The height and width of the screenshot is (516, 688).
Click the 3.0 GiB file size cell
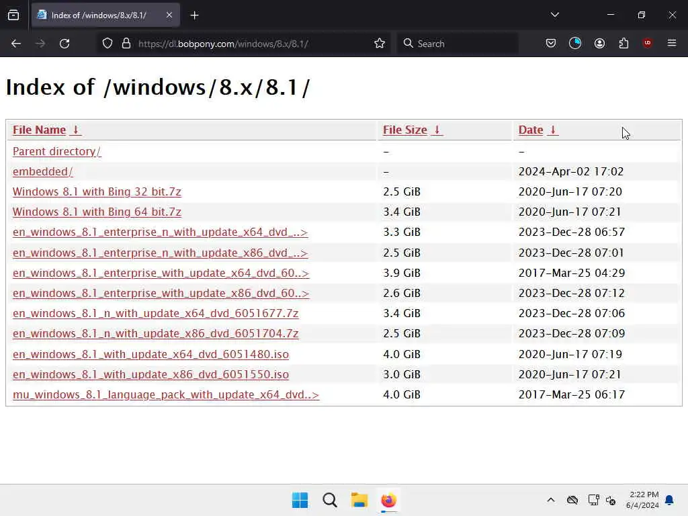point(402,374)
